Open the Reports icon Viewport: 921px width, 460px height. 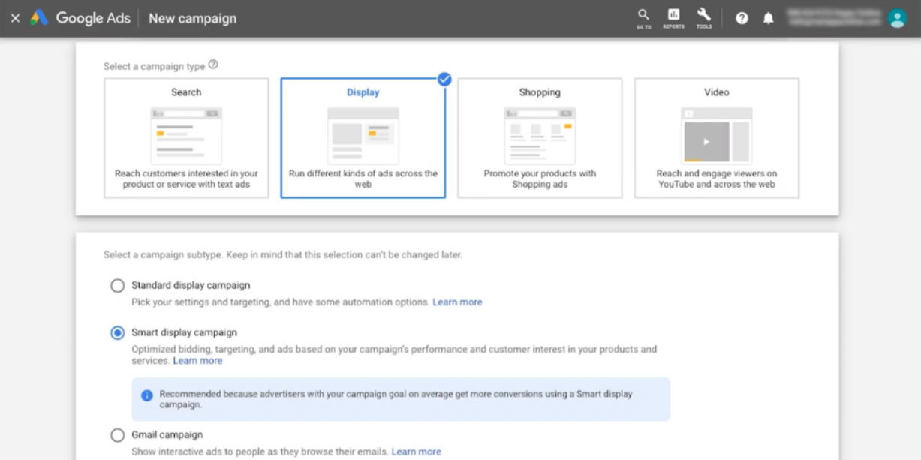click(x=673, y=18)
